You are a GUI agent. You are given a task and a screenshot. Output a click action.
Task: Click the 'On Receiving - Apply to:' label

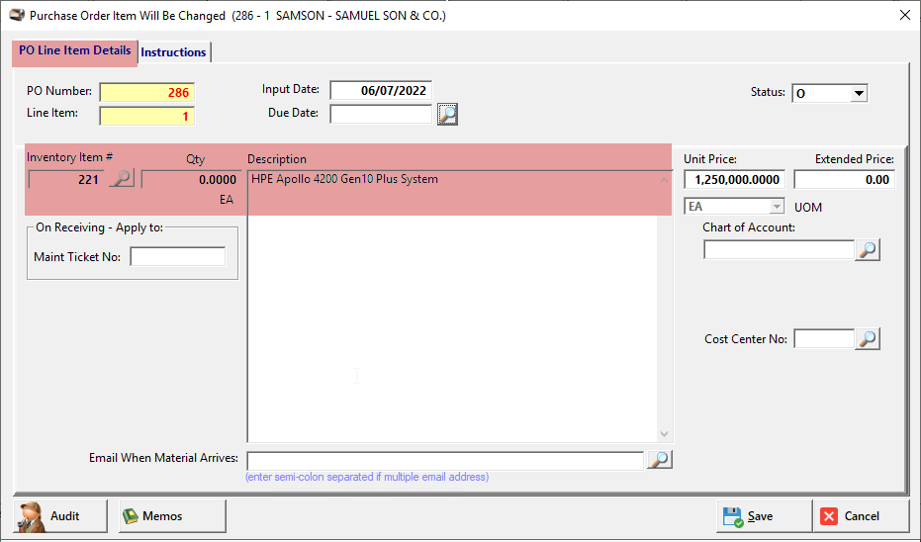click(99, 227)
